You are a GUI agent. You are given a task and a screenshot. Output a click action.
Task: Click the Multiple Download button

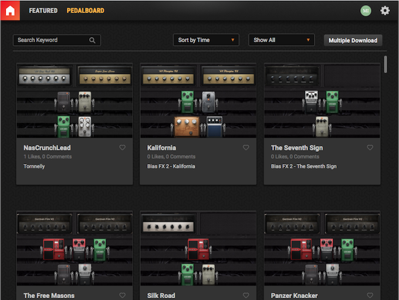pos(353,40)
